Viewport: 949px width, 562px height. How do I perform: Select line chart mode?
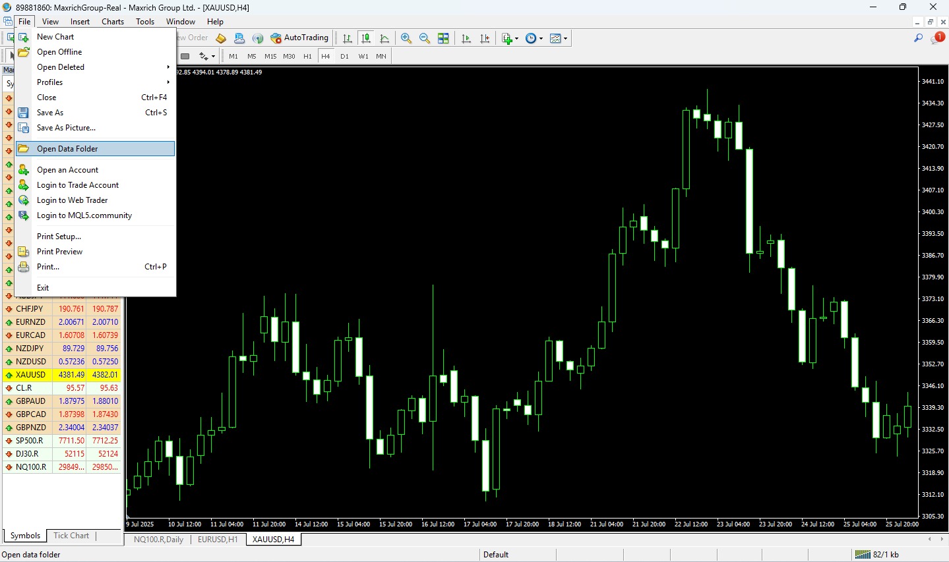(x=384, y=38)
